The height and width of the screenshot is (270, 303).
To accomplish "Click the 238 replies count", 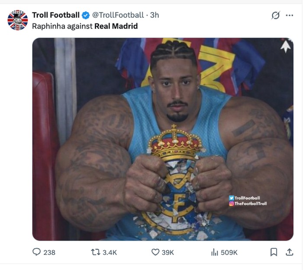I will coord(49,252).
